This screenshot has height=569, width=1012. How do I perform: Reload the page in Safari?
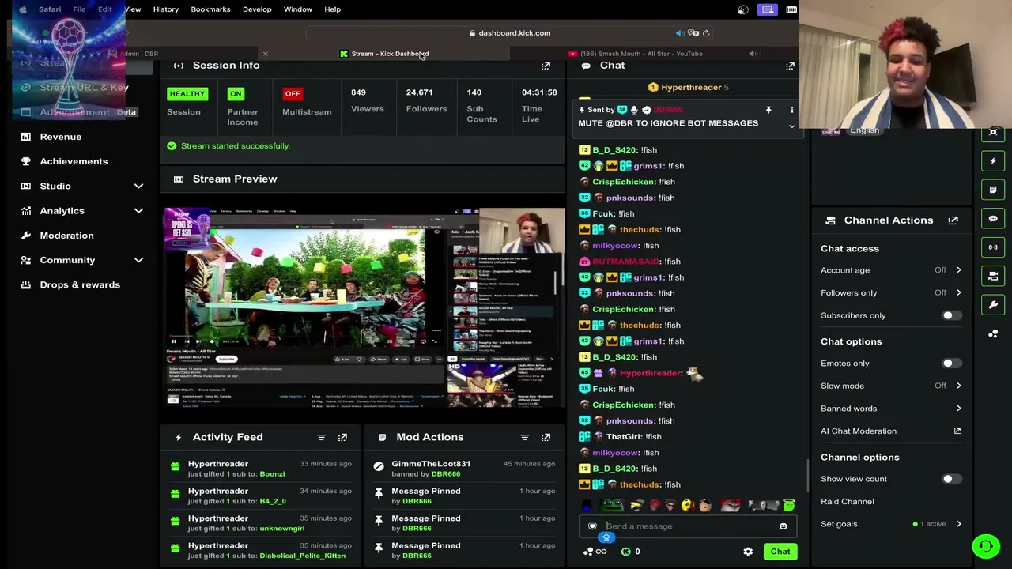click(706, 33)
